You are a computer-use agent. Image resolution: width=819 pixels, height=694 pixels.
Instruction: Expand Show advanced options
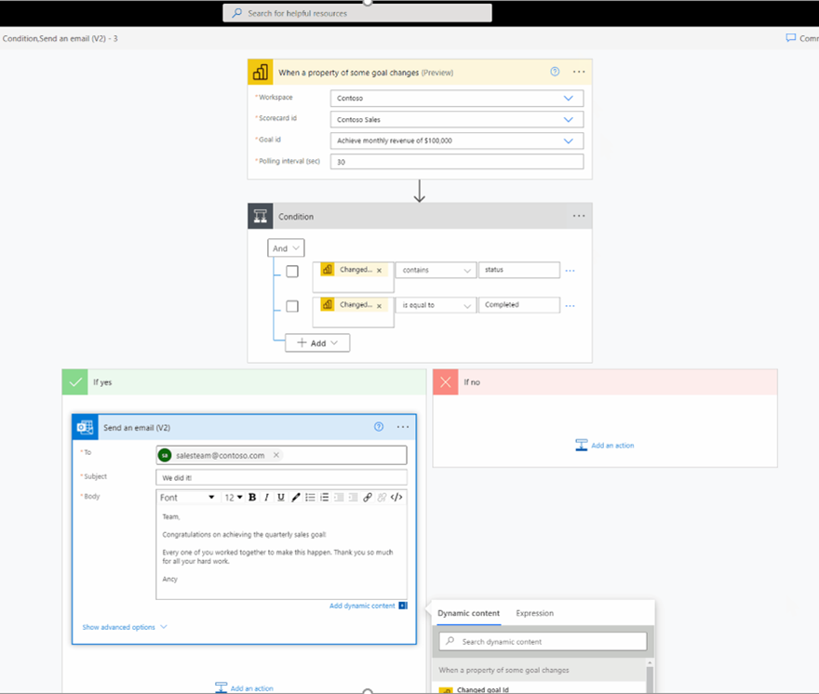pos(125,627)
